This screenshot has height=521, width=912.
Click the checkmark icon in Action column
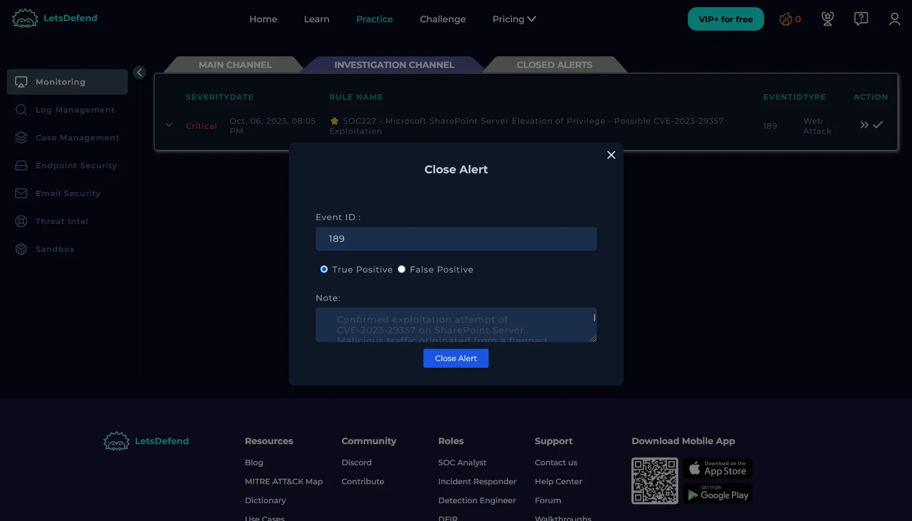[878, 125]
